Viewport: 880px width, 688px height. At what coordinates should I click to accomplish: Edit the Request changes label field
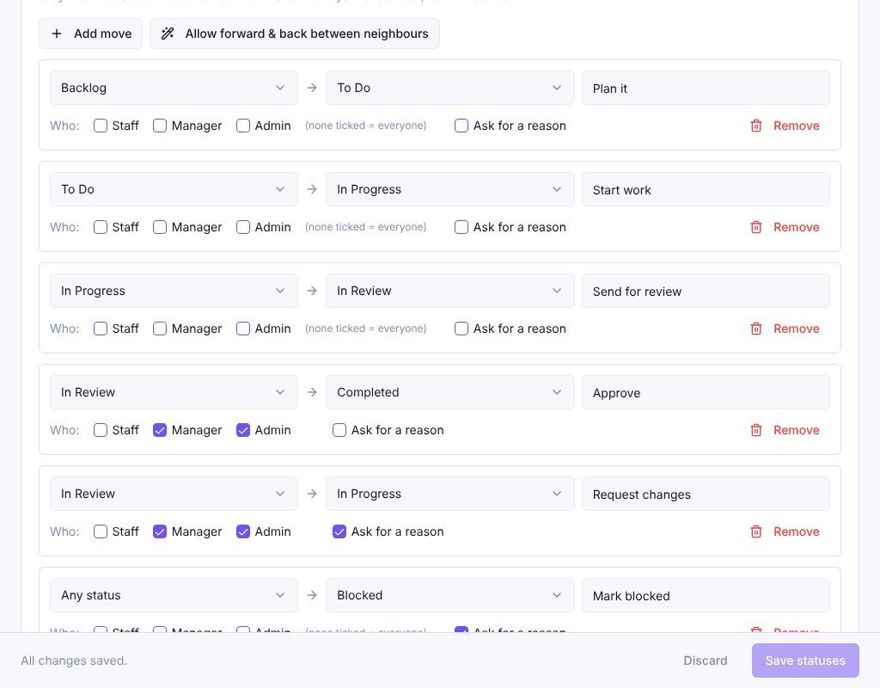coord(706,494)
